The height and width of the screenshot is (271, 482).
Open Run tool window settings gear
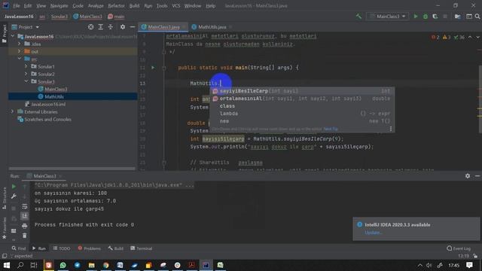(x=468, y=175)
